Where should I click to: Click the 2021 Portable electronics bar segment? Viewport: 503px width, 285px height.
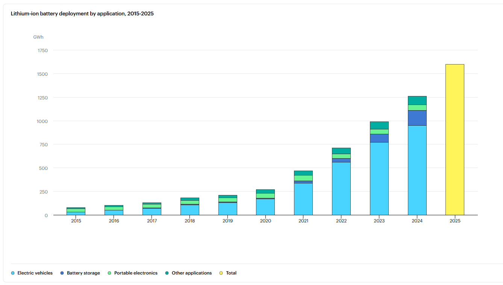[303, 178]
